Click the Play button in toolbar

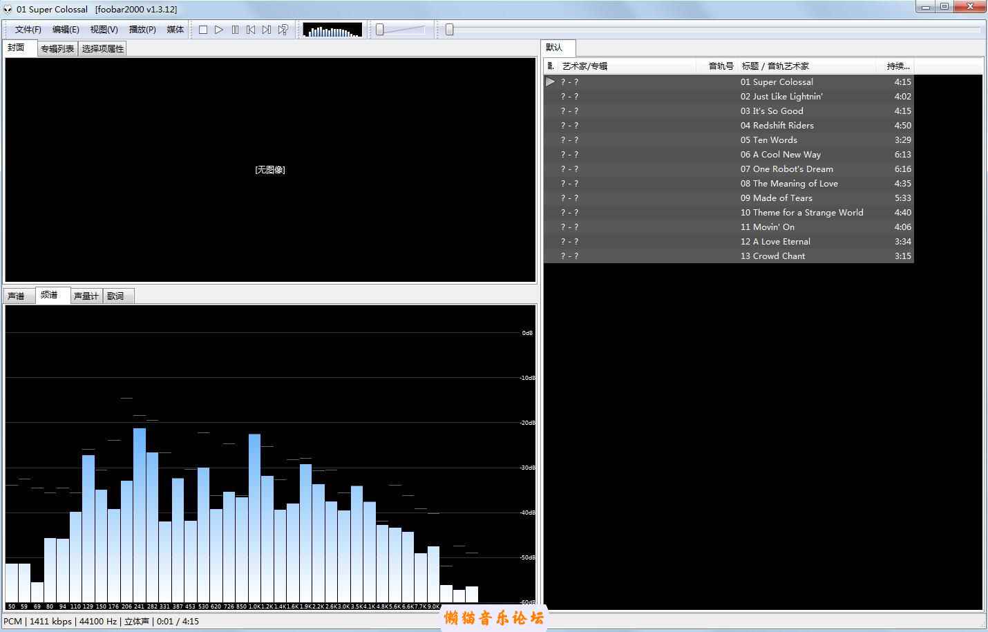tap(219, 30)
